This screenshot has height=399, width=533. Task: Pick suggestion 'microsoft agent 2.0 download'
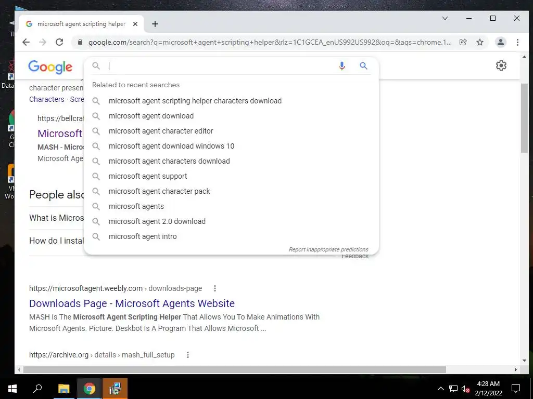231,221
